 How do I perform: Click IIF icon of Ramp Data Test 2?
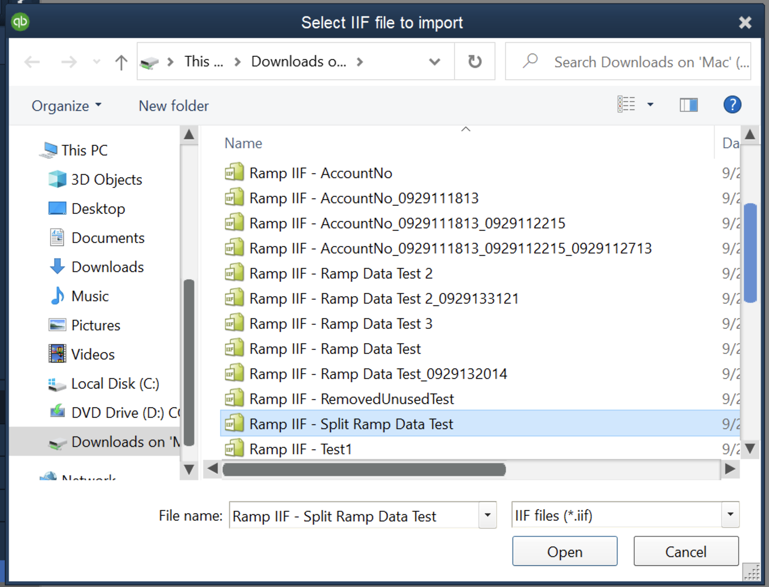234,272
